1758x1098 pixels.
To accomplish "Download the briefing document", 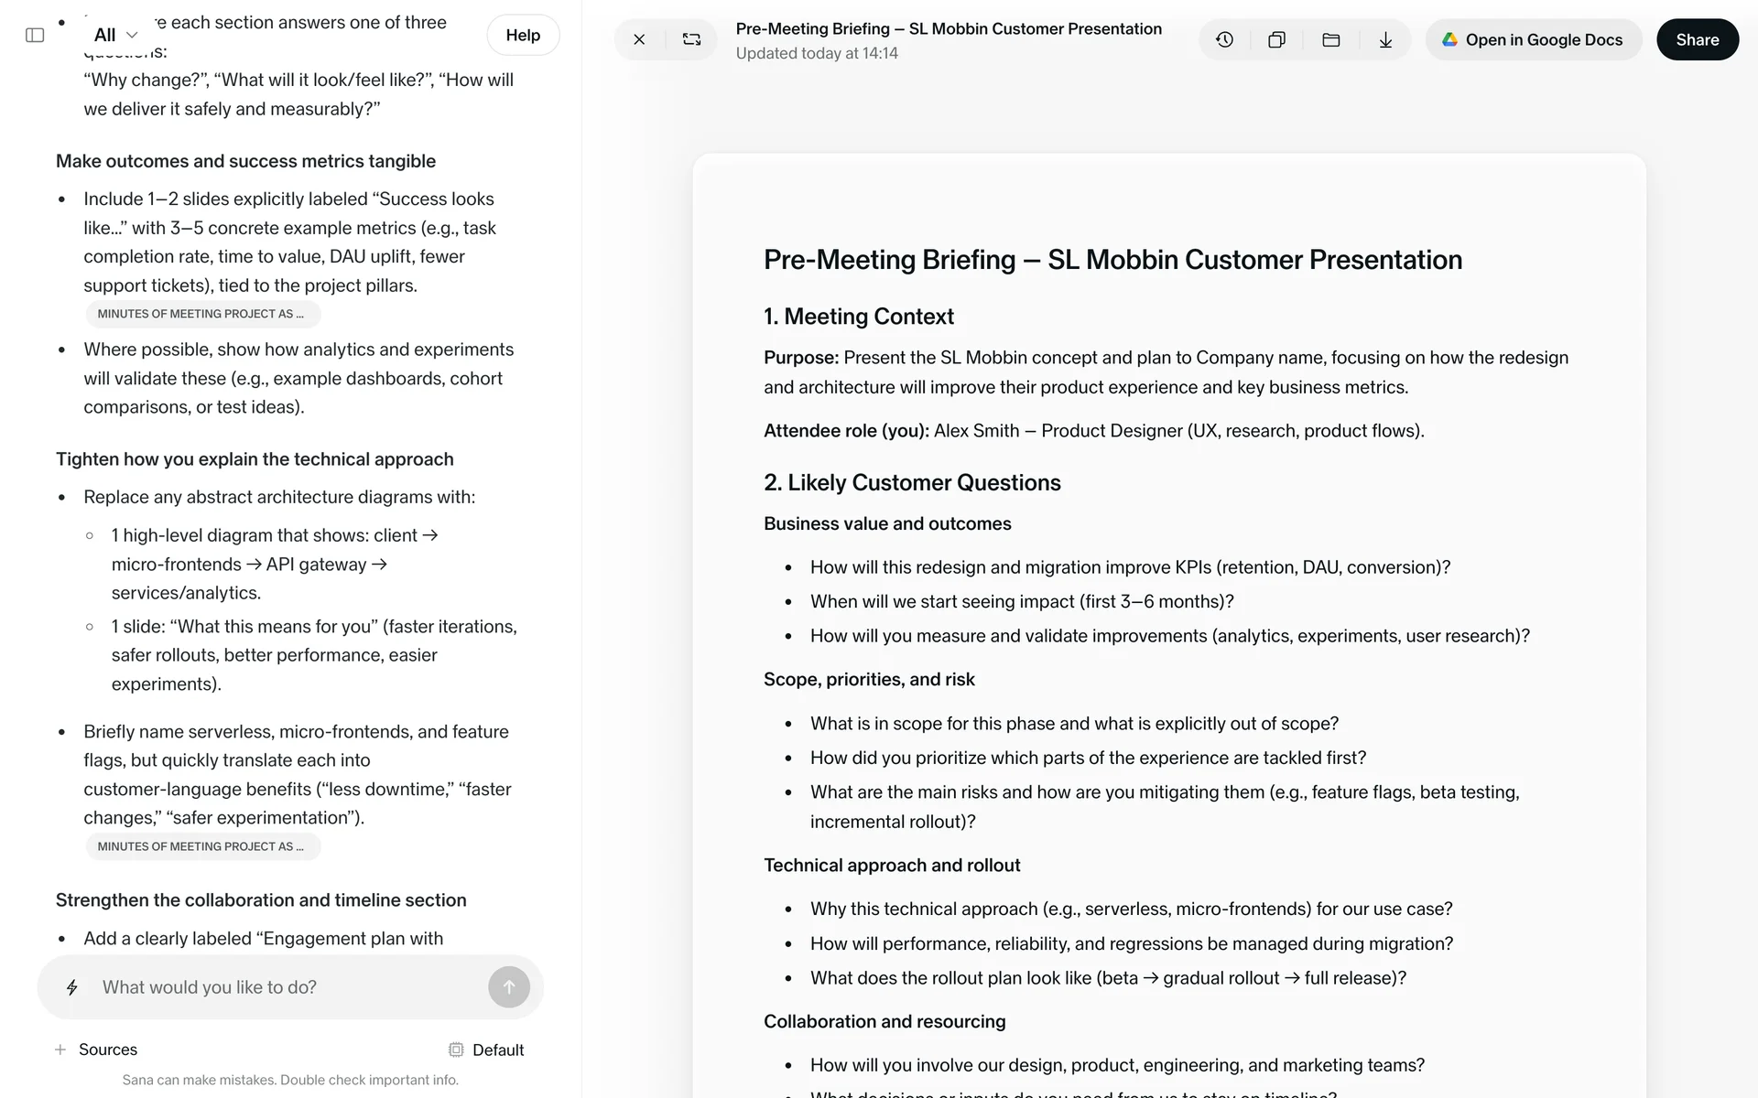I will click(1385, 39).
